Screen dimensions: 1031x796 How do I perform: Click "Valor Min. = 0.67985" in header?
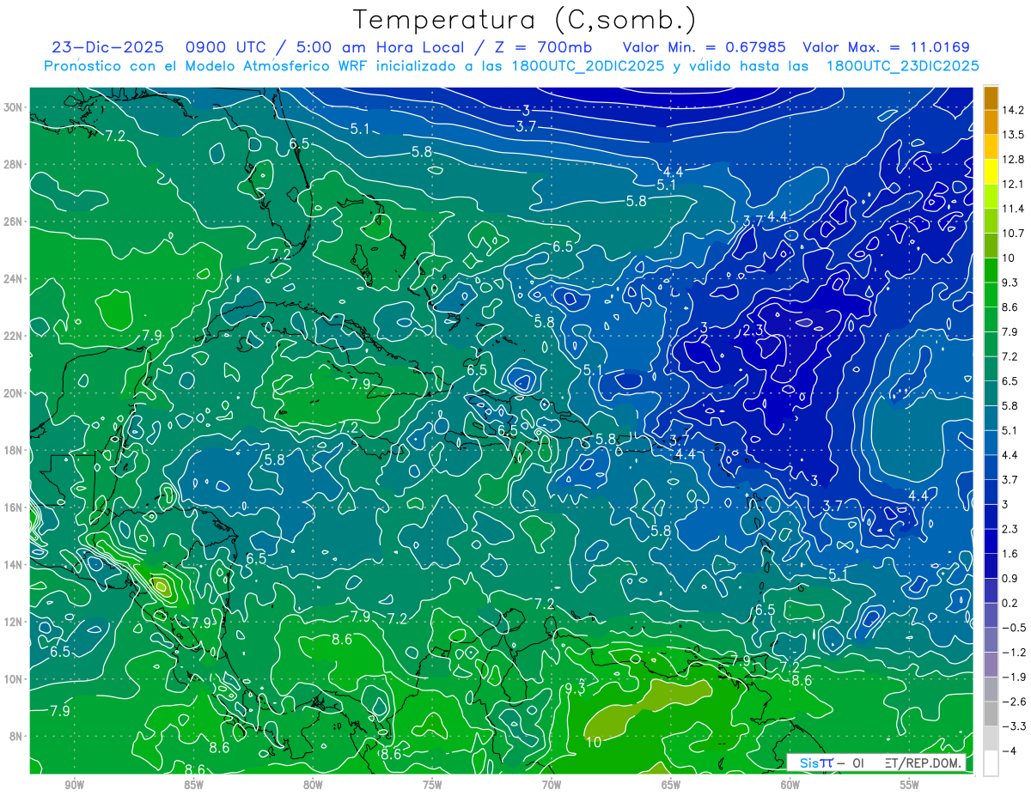pyautogui.click(x=705, y=47)
